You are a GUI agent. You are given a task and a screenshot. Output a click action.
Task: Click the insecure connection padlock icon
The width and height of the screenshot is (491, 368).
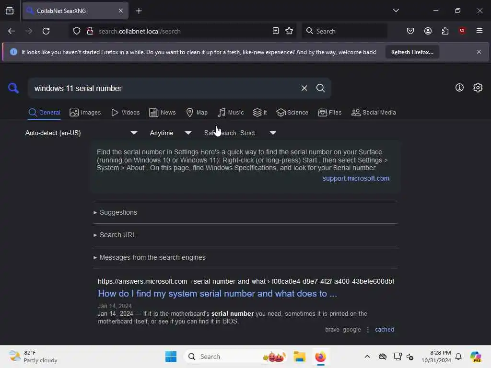(90, 31)
